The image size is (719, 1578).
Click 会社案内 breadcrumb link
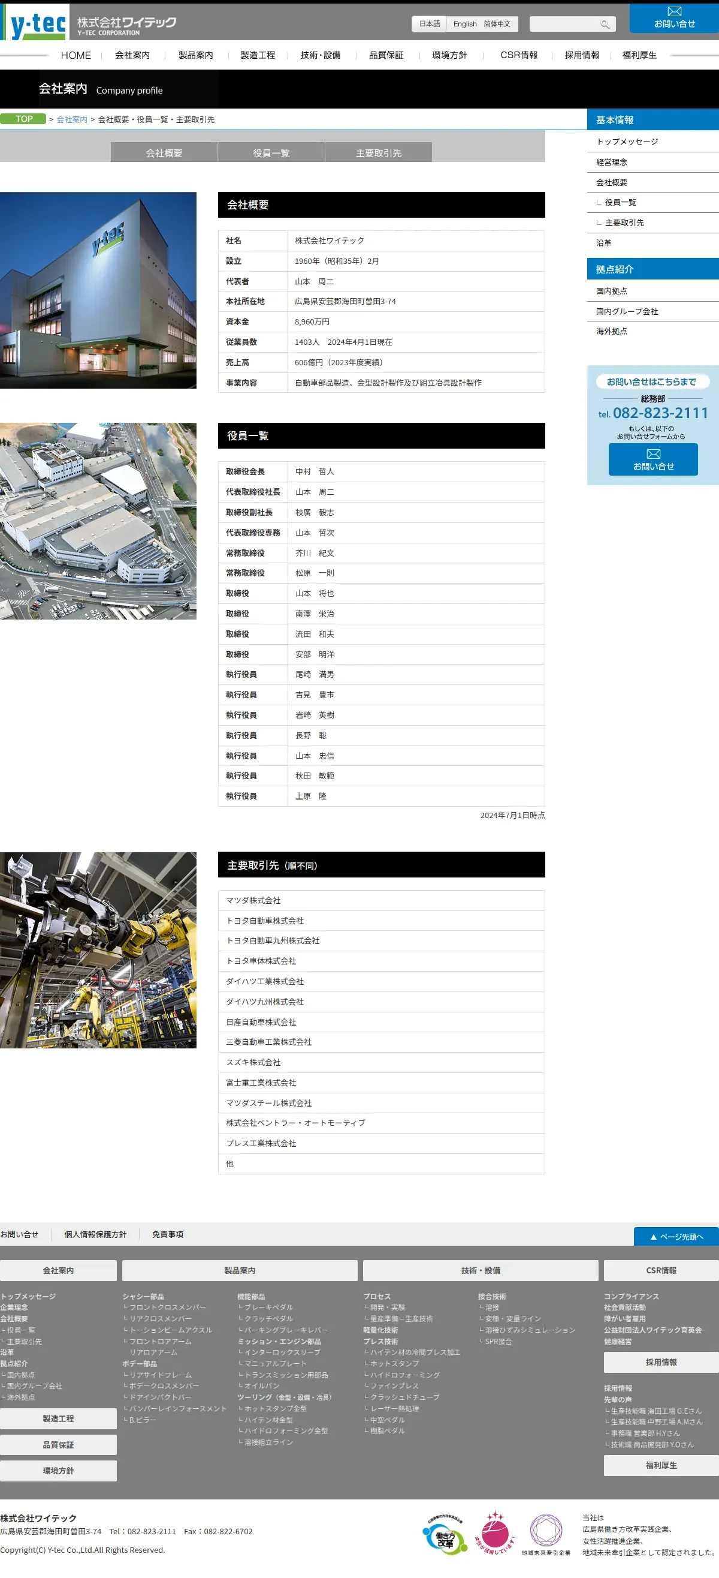click(x=72, y=119)
